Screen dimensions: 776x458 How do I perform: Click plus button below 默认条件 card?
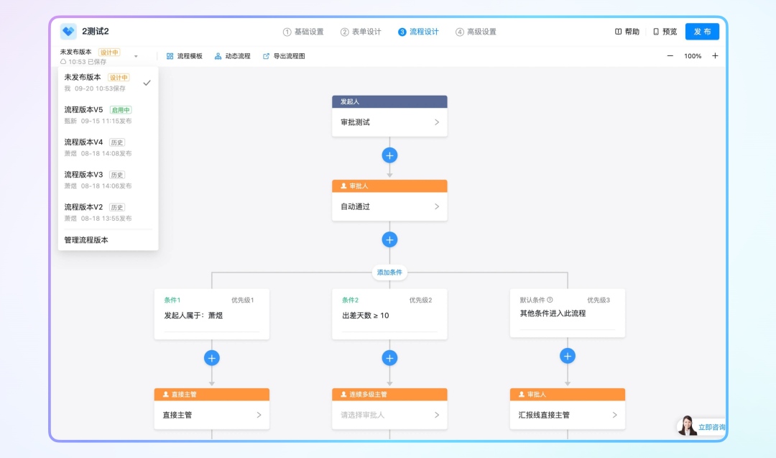[568, 356]
